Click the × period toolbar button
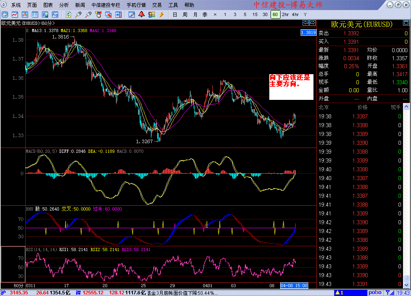This screenshot has width=411, height=296. pyautogui.click(x=215, y=15)
